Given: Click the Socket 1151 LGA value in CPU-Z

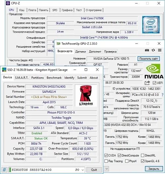Looking at the screenshot, I should [x=92, y=27].
